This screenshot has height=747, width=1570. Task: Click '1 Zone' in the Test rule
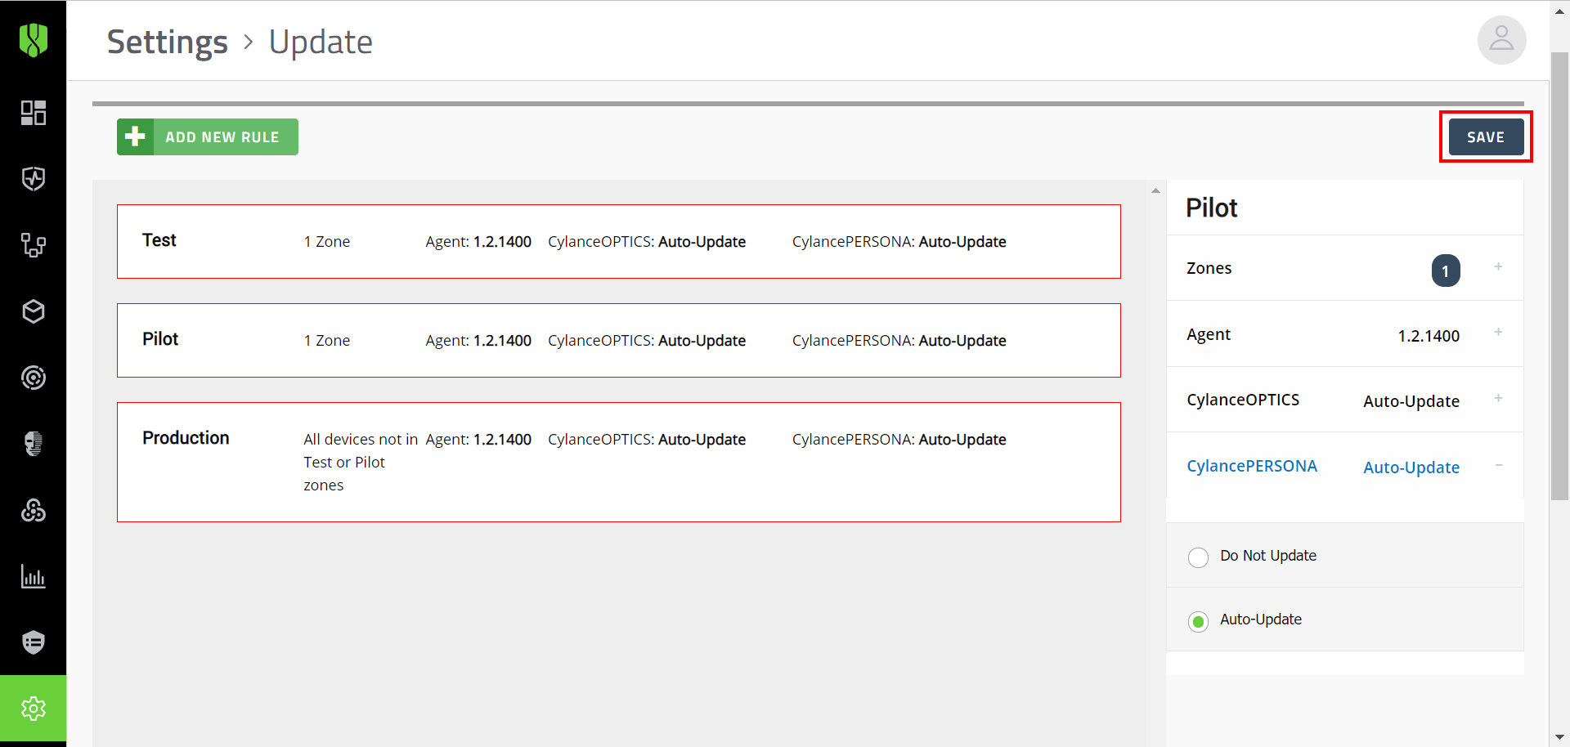[x=327, y=242]
